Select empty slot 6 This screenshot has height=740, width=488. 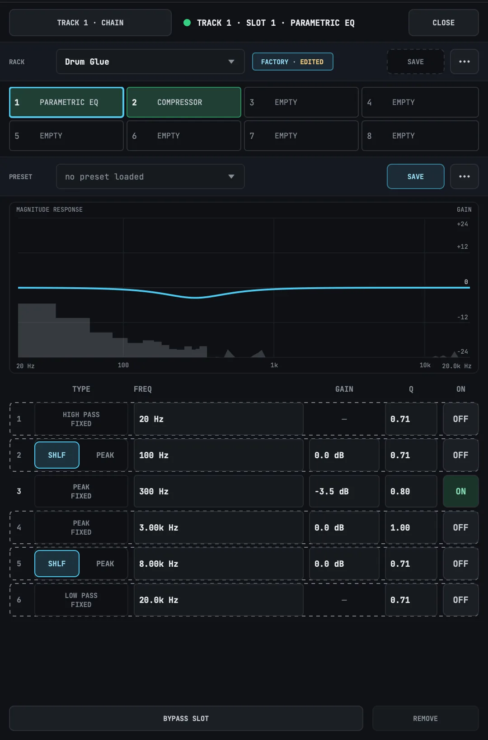[x=184, y=136]
